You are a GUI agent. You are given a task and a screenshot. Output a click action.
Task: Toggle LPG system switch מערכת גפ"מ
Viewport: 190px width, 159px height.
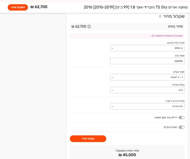click(181, 127)
